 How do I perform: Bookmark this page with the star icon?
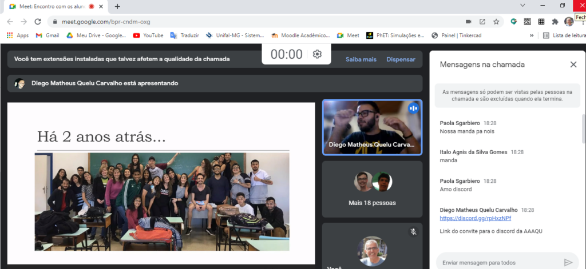(496, 22)
